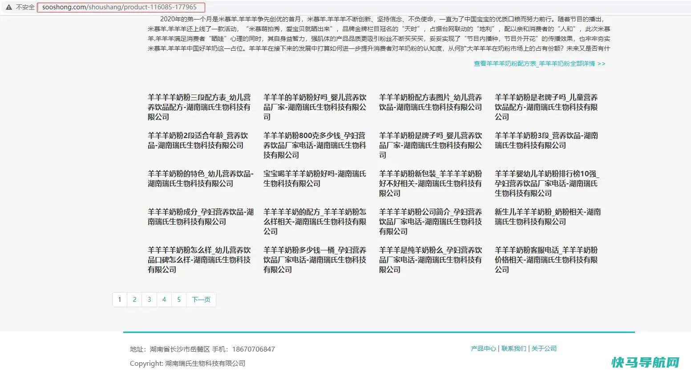Open link 查看羊羊羊奶粉配方表 全部详情

coord(539,63)
